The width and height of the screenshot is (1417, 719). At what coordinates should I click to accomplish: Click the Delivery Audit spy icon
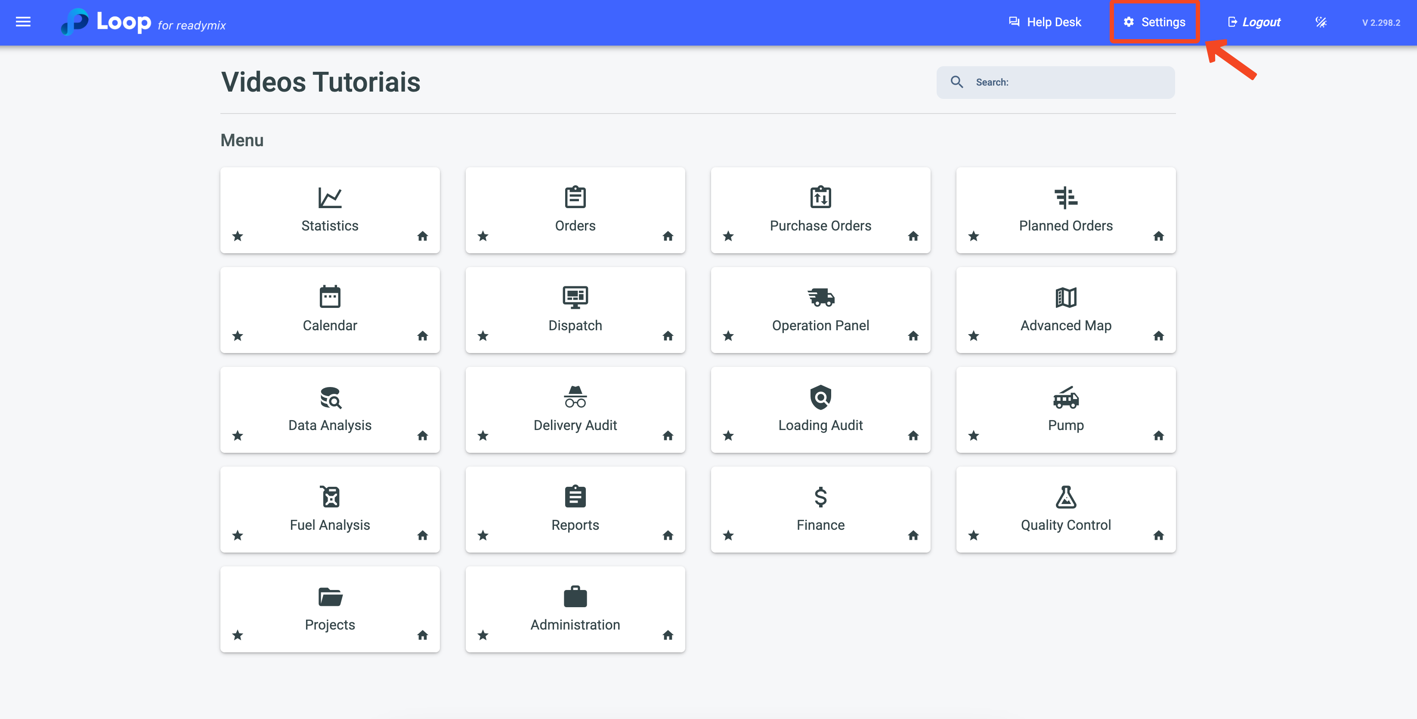575,397
